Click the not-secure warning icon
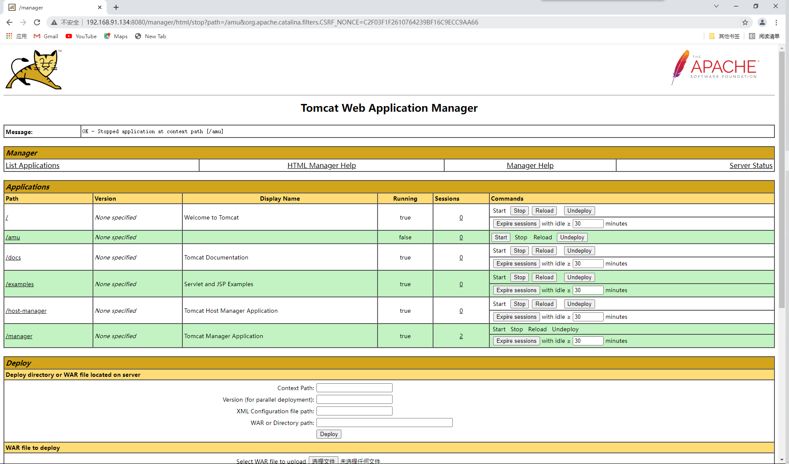Image resolution: width=789 pixels, height=464 pixels. pyautogui.click(x=54, y=22)
